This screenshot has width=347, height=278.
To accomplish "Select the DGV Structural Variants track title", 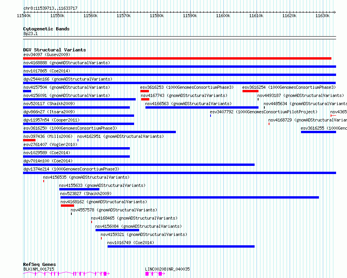I will click(55, 50).
